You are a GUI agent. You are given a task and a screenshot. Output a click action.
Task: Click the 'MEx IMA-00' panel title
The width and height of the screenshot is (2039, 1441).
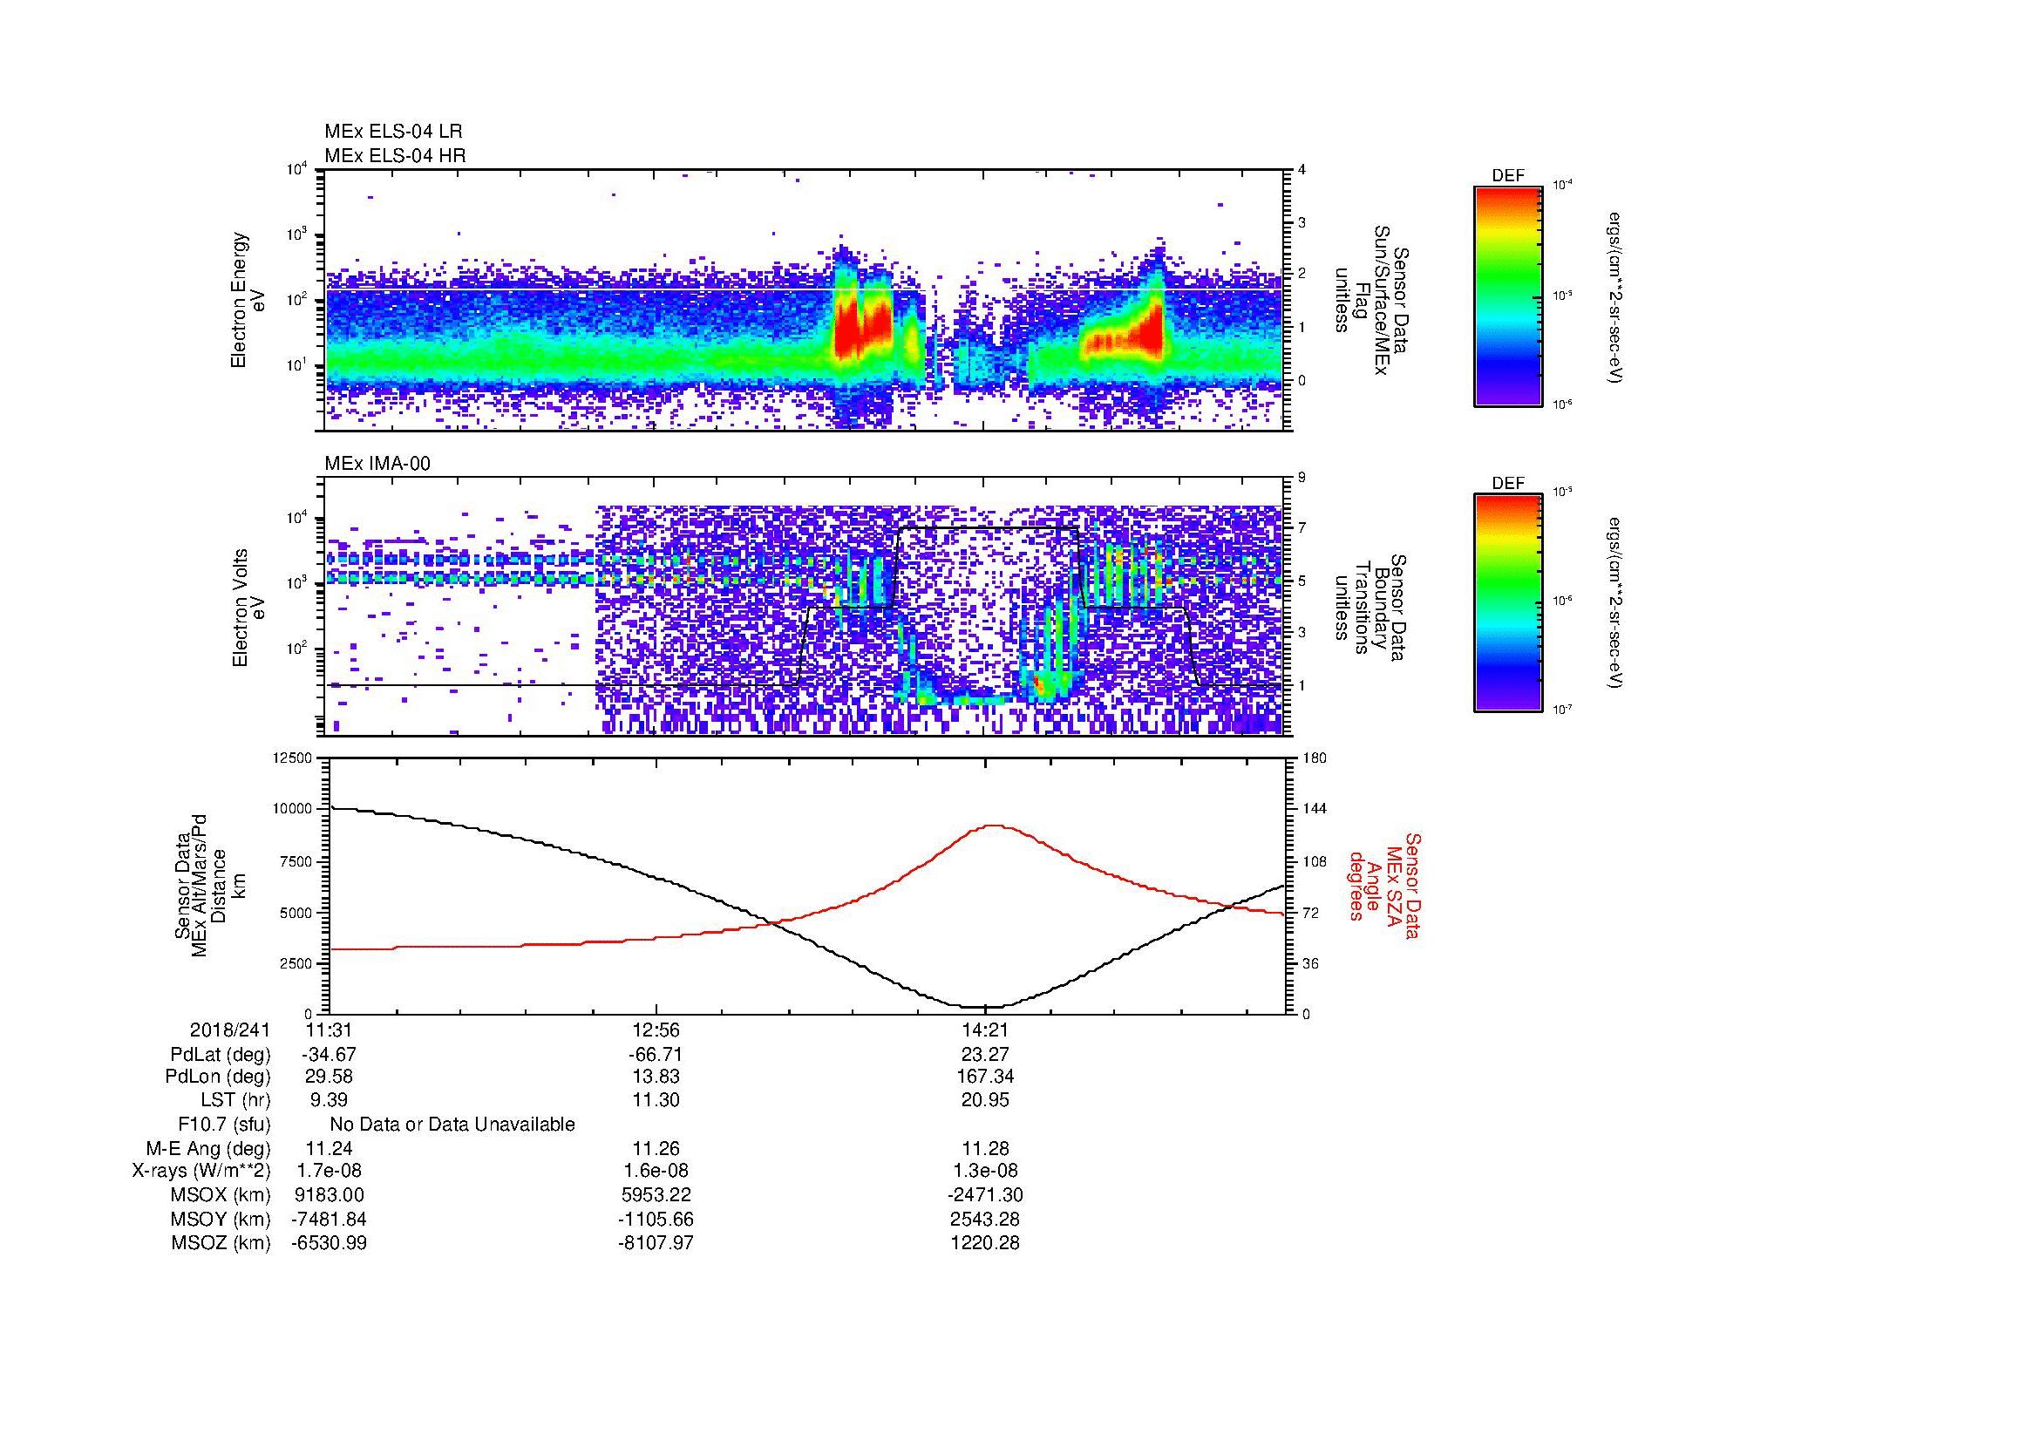[x=377, y=464]
